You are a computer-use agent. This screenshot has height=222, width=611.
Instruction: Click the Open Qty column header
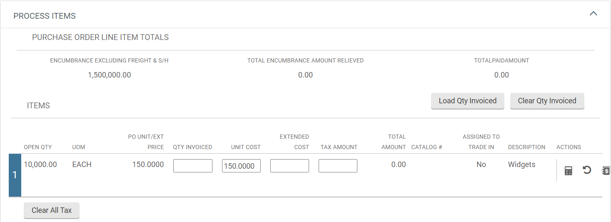coord(37,147)
